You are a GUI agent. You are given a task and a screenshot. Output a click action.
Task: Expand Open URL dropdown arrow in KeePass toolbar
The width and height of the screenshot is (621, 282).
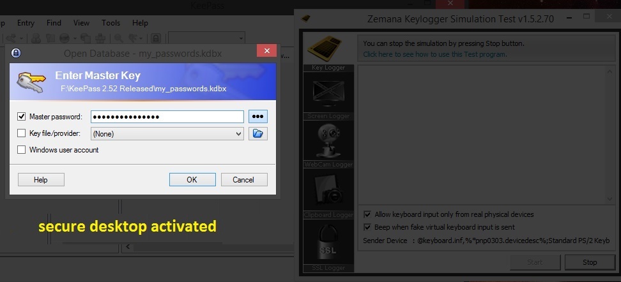pyautogui.click(x=75, y=38)
